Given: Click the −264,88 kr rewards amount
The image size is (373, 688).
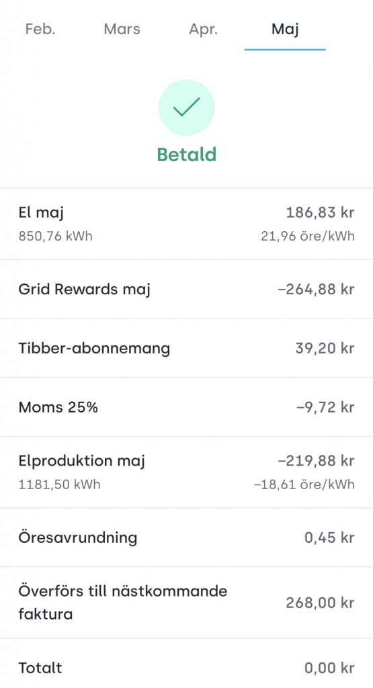Looking at the screenshot, I should pos(316,289).
